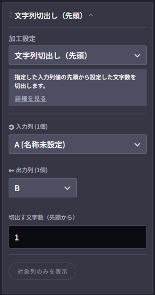
Task: Click the 入力列 (1個) label text
Action: click(32, 127)
